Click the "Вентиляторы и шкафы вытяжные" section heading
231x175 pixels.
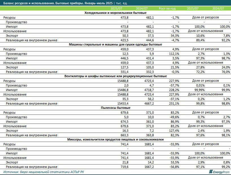click(x=115, y=76)
